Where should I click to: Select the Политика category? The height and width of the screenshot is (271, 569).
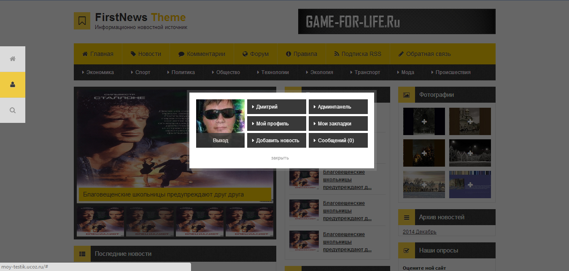181,72
